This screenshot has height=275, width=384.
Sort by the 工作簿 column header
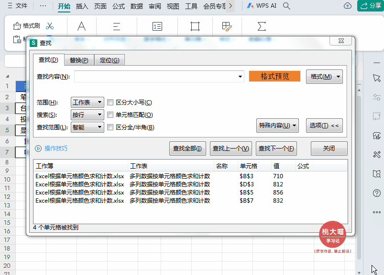pos(81,166)
